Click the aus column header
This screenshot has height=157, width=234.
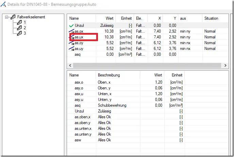click(190, 18)
